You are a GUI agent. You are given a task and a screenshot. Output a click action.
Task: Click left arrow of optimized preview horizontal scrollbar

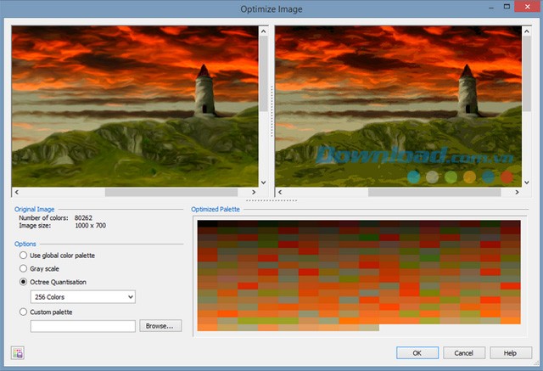click(x=280, y=193)
